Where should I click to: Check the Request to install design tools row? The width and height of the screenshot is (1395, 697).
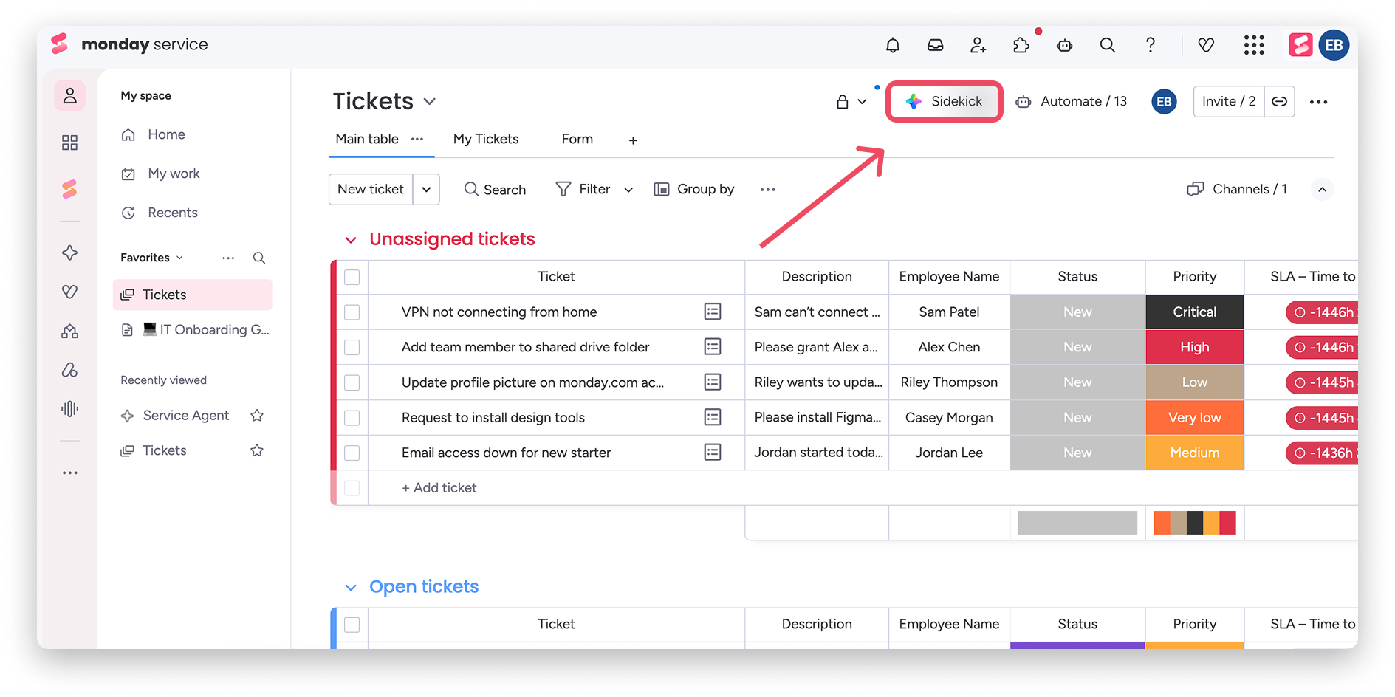tap(352, 418)
